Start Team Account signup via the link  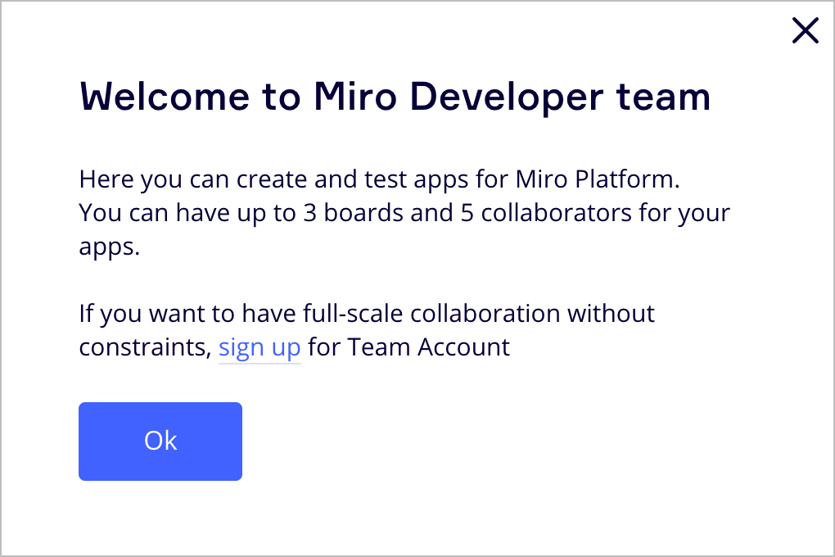[260, 346]
